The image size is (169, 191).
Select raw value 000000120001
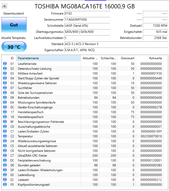click(151, 160)
